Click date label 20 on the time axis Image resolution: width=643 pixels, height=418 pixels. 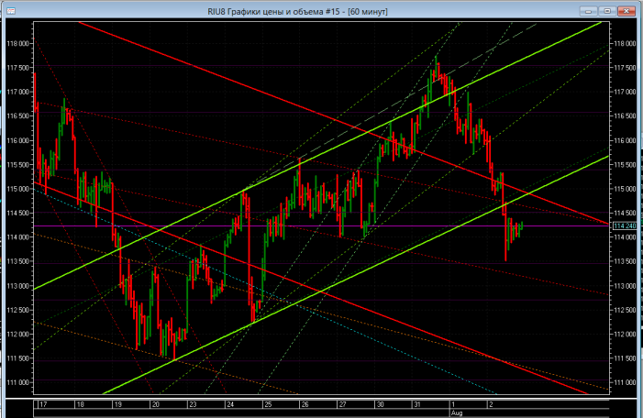155,404
